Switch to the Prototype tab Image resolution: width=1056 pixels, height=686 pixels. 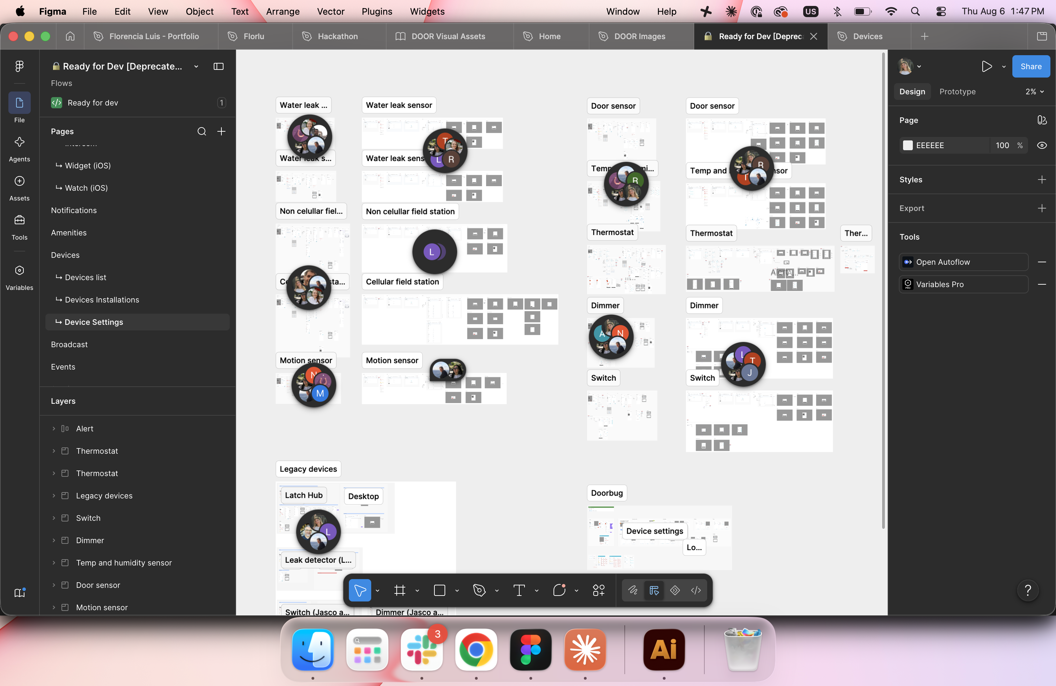click(x=957, y=92)
